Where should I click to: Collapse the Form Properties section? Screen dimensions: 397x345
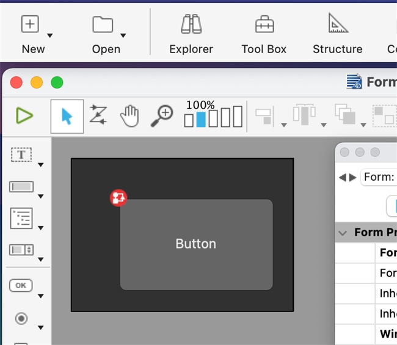(343, 233)
